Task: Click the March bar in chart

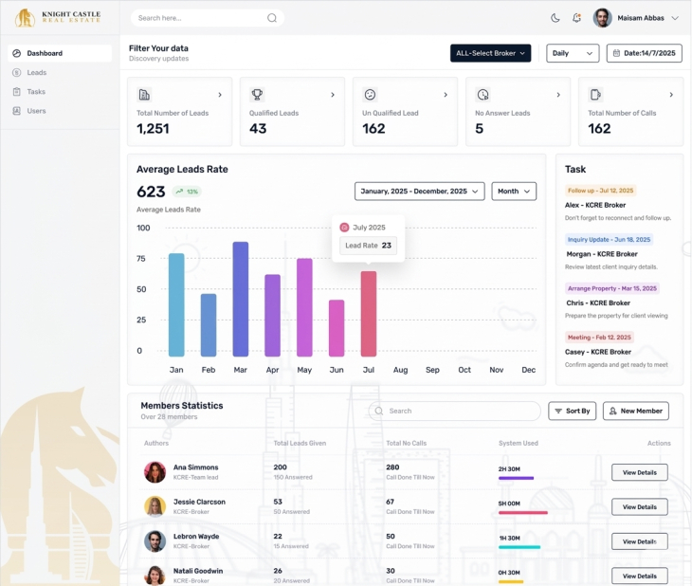Action: (x=241, y=299)
